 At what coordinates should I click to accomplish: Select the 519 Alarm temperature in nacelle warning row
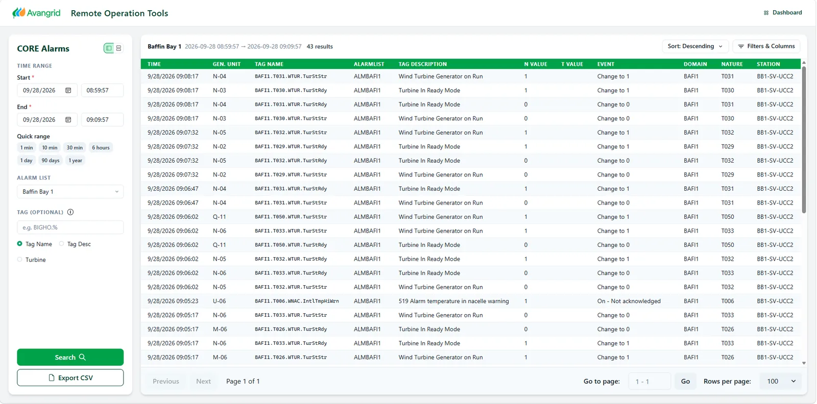pyautogui.click(x=471, y=301)
